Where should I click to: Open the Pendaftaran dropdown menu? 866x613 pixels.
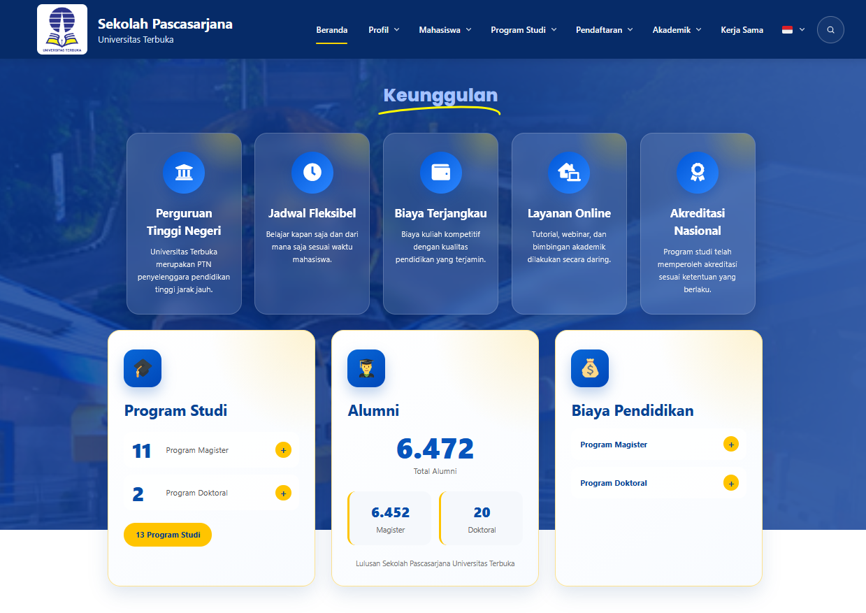(x=604, y=30)
